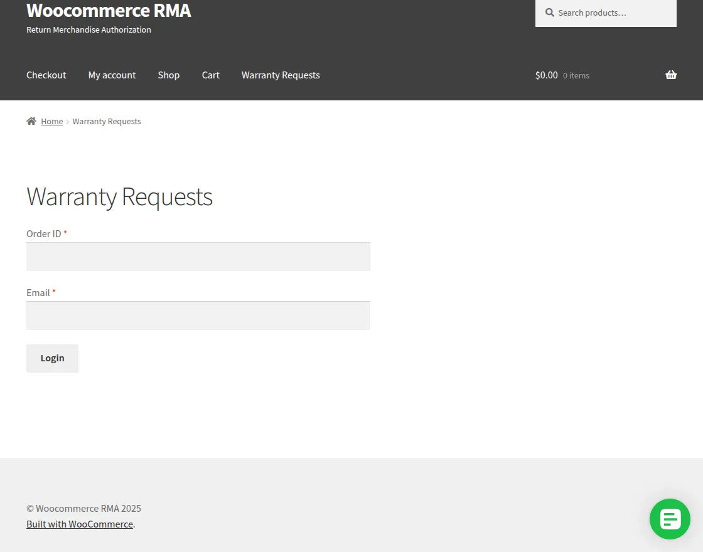The image size is (703, 552).
Task: Click the Woocommerce RMA site title
Action: point(108,11)
